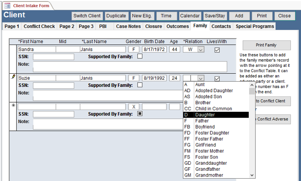Go to the Special Programs tab

[x=255, y=26]
